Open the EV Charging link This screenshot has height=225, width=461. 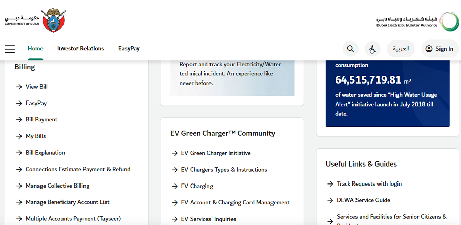[197, 186]
